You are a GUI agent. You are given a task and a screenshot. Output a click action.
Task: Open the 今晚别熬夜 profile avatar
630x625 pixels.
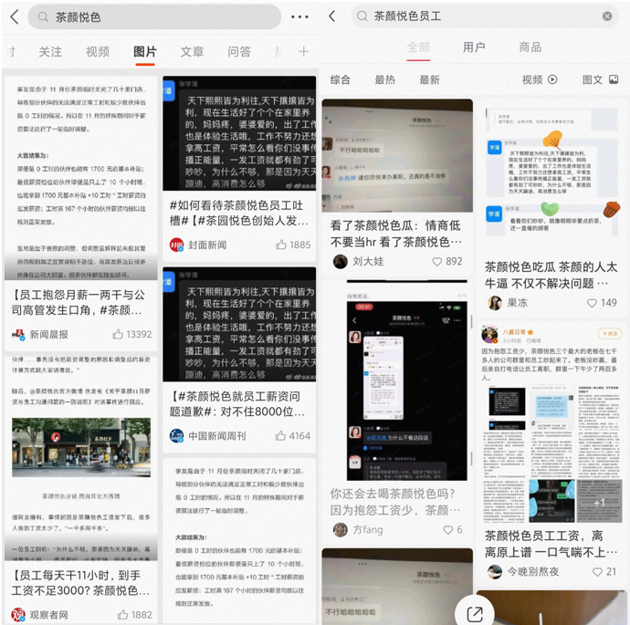(495, 571)
